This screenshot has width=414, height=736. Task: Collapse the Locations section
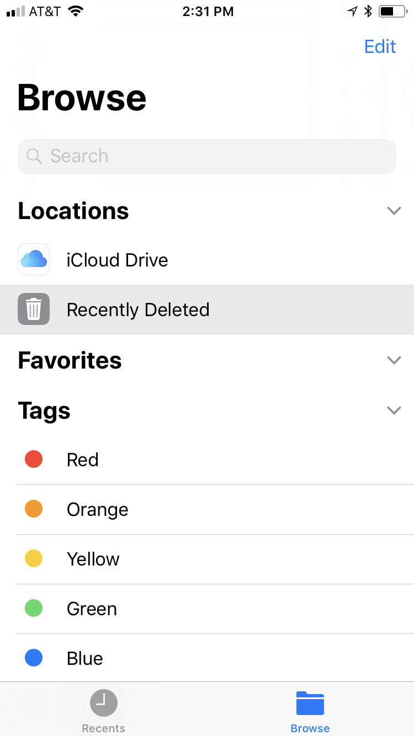[394, 211]
